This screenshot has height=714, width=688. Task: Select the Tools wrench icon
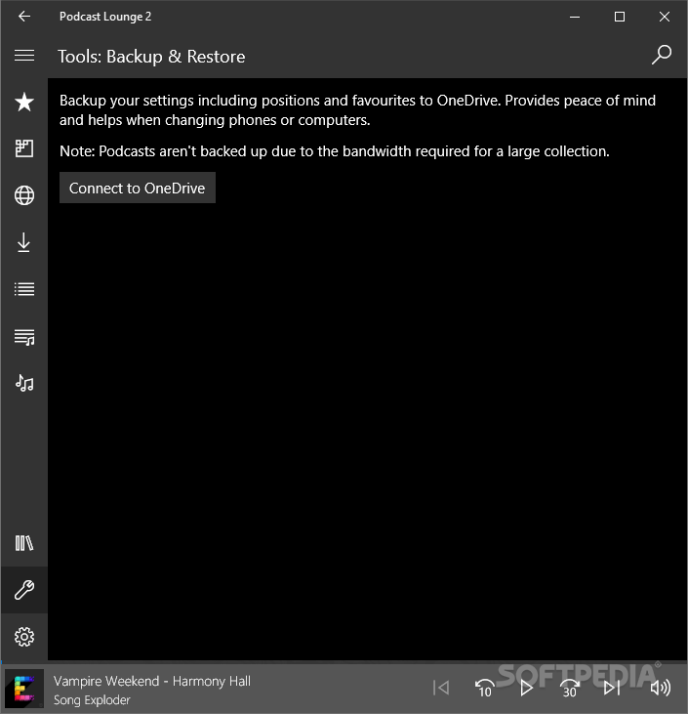point(24,590)
